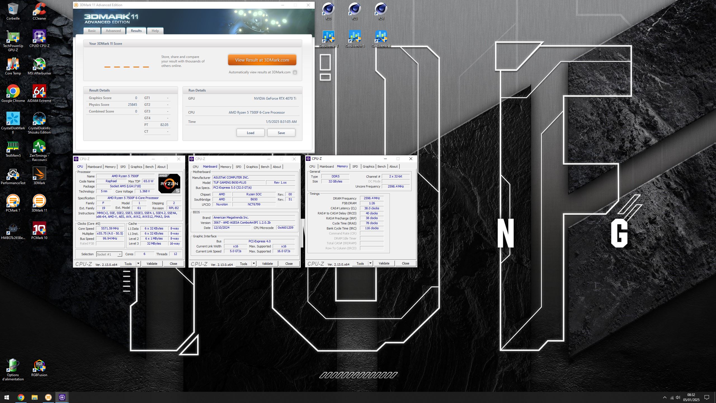The height and width of the screenshot is (403, 716).
Task: Open the Options d'alimentation desktop icon
Action: coord(13,370)
